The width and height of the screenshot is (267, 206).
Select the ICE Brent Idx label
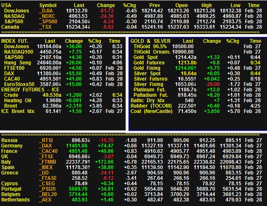tap(18, 111)
